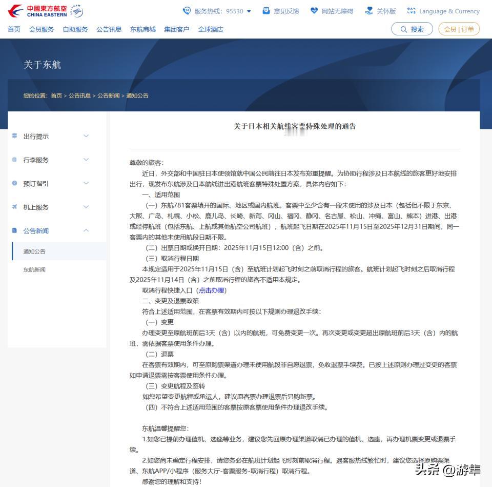Click the （三）变更航程及签转 subheading
The width and height of the screenshot is (492, 487).
[x=175, y=386]
